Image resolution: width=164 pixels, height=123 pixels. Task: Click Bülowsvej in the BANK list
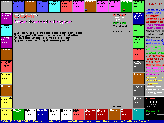coord(153,49)
